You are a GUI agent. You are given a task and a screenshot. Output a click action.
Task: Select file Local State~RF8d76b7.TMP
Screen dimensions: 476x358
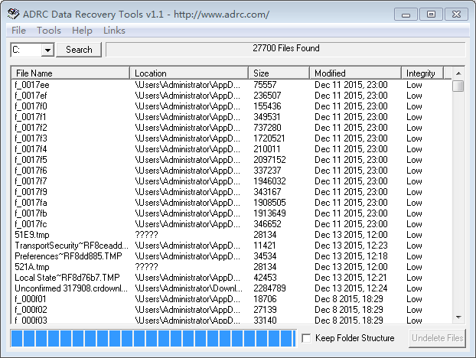point(67,278)
